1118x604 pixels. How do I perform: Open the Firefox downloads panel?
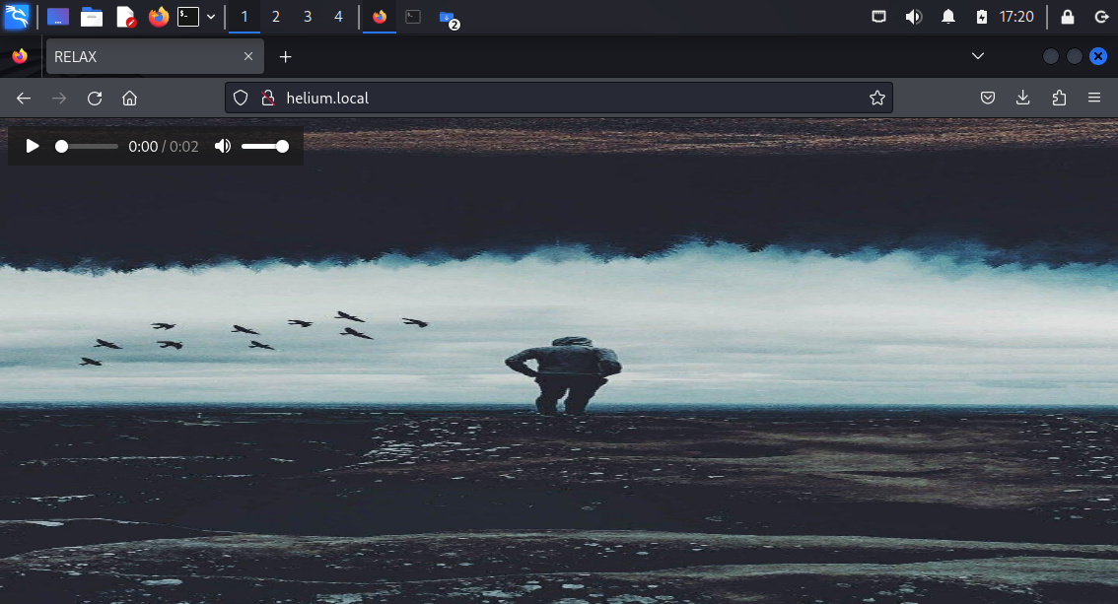coord(1023,98)
